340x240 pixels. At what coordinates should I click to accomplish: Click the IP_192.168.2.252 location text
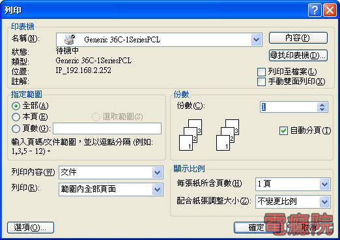click(x=83, y=70)
